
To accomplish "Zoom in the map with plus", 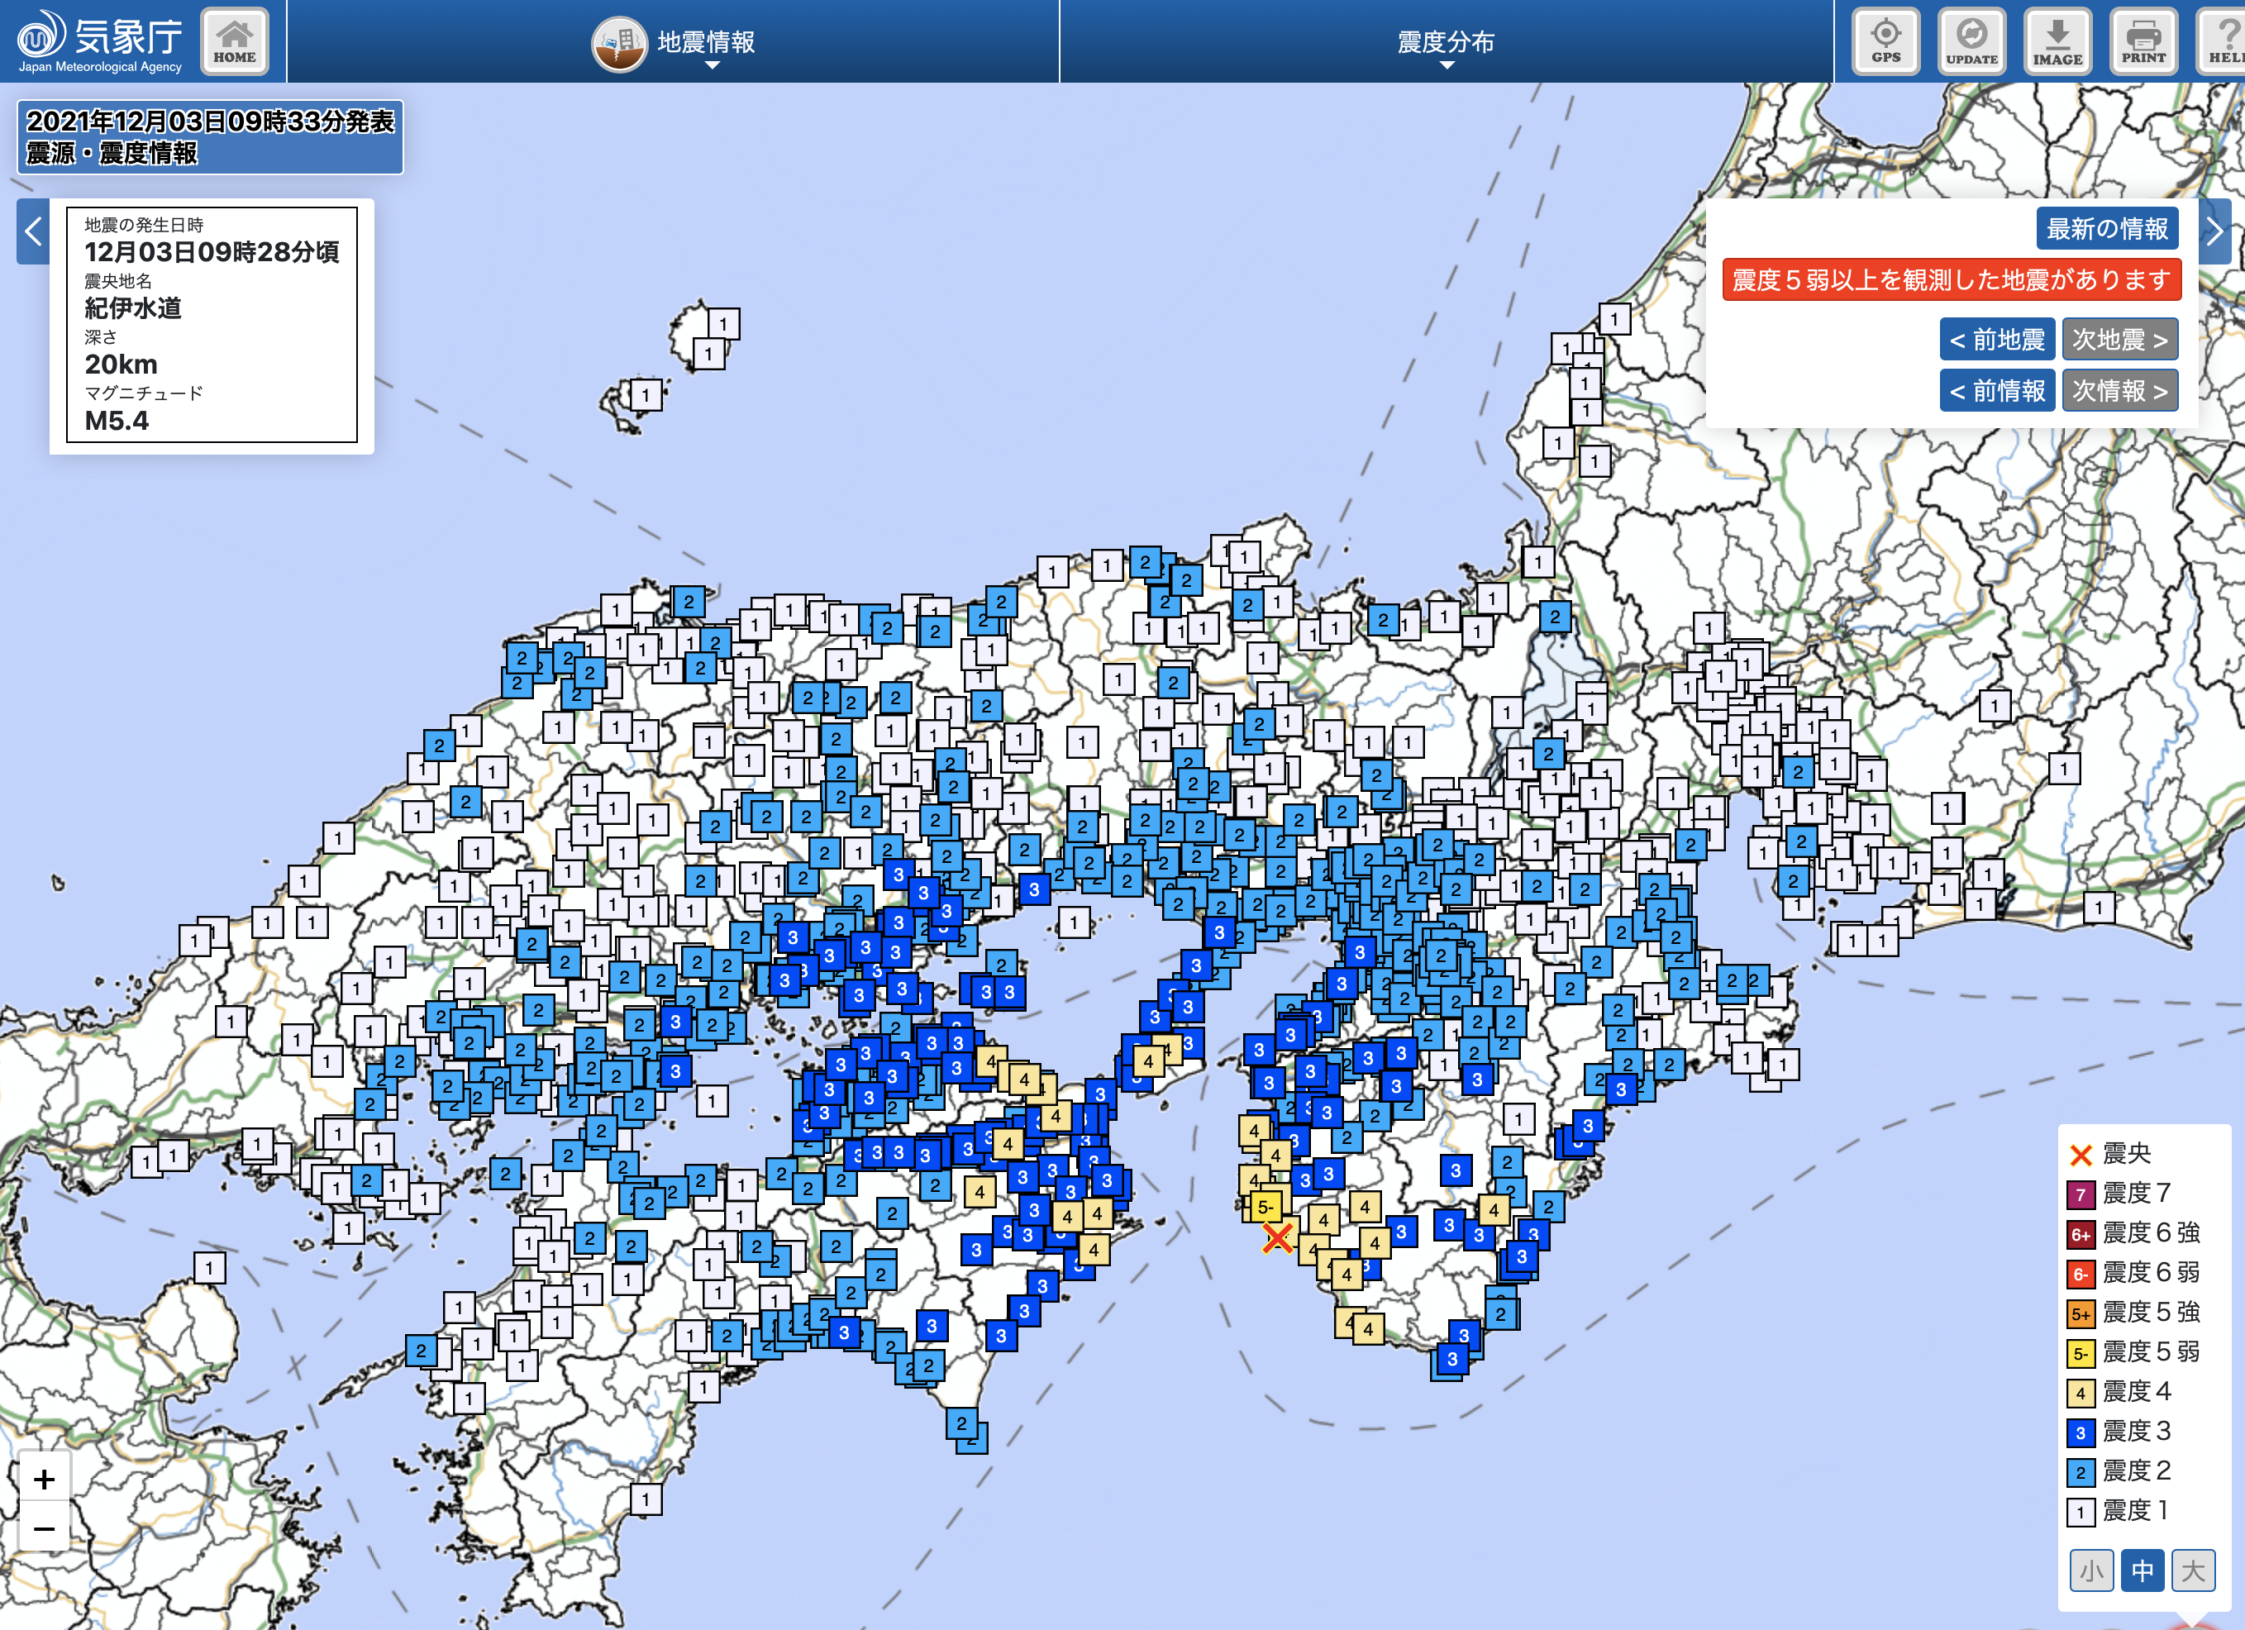I will (45, 1479).
